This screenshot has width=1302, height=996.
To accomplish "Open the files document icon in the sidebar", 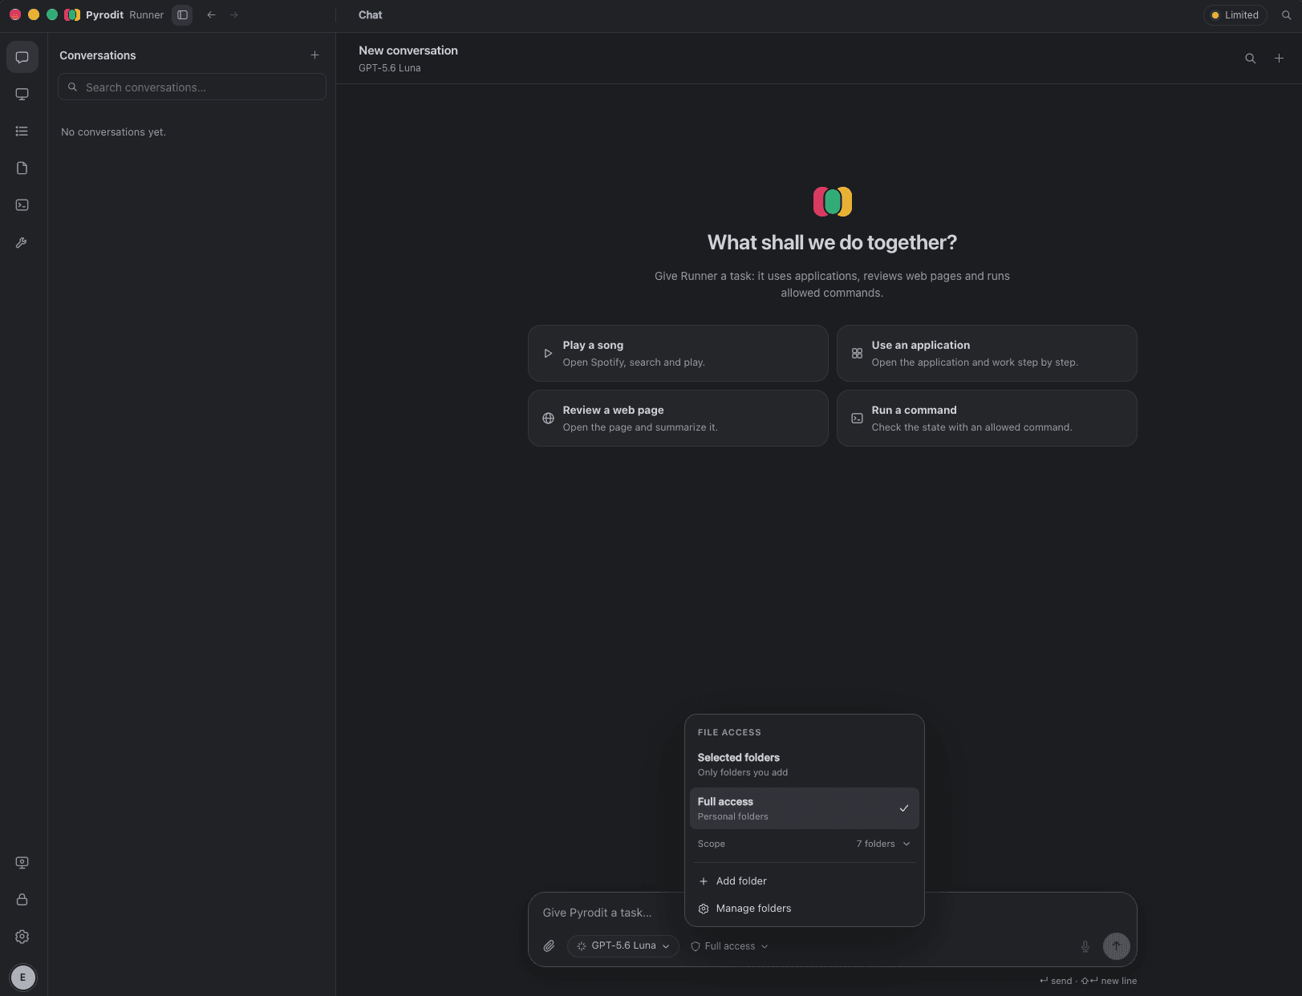I will click(x=22, y=168).
